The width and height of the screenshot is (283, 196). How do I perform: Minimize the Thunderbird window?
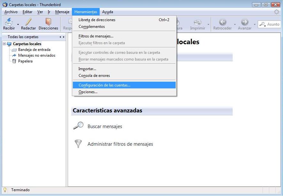256,5
